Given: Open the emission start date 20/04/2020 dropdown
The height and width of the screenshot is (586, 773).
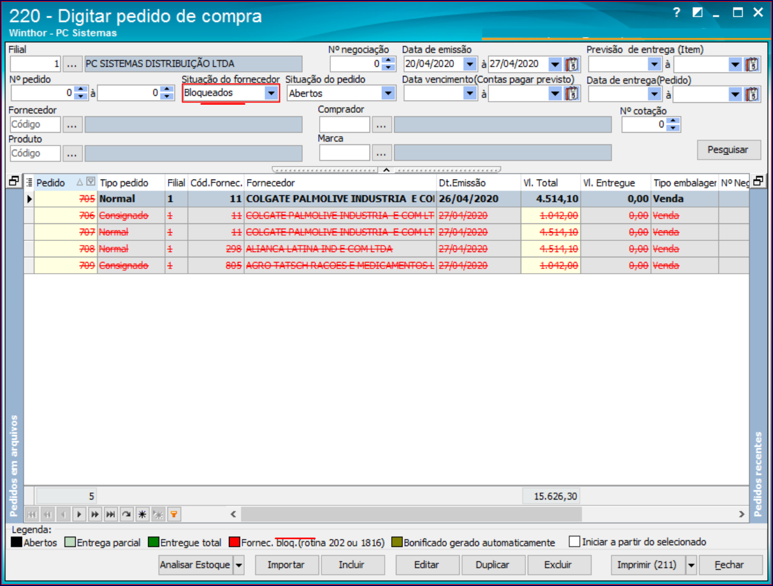Looking at the screenshot, I should pos(470,64).
